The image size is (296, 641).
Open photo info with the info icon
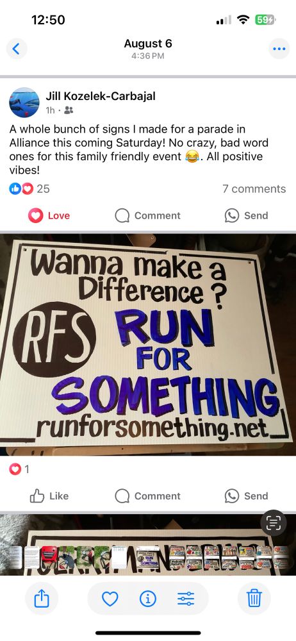point(147,599)
